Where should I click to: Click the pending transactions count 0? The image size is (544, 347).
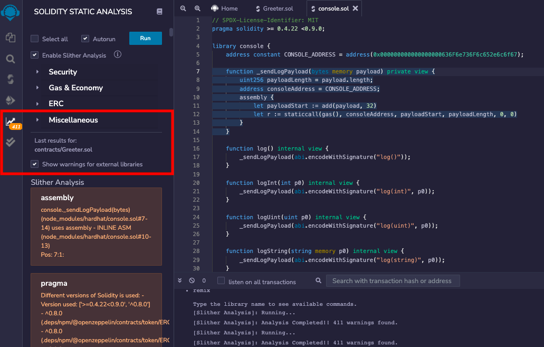tap(204, 280)
